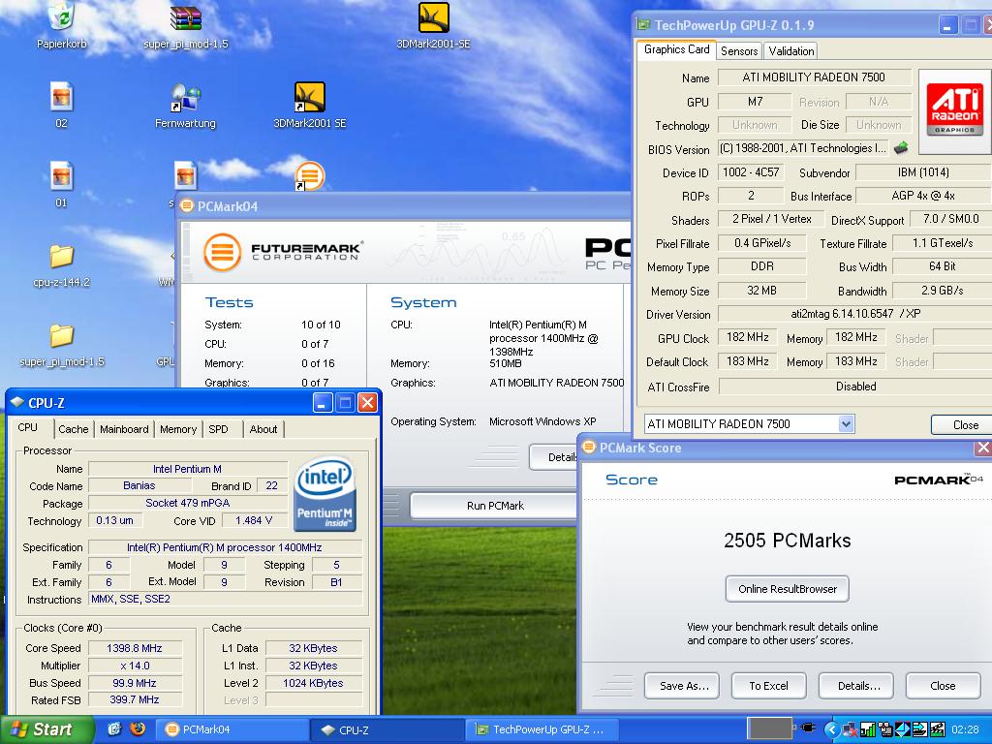This screenshot has width=992, height=744.
Task: Click Save As... in PCMark Score
Action: click(x=682, y=686)
